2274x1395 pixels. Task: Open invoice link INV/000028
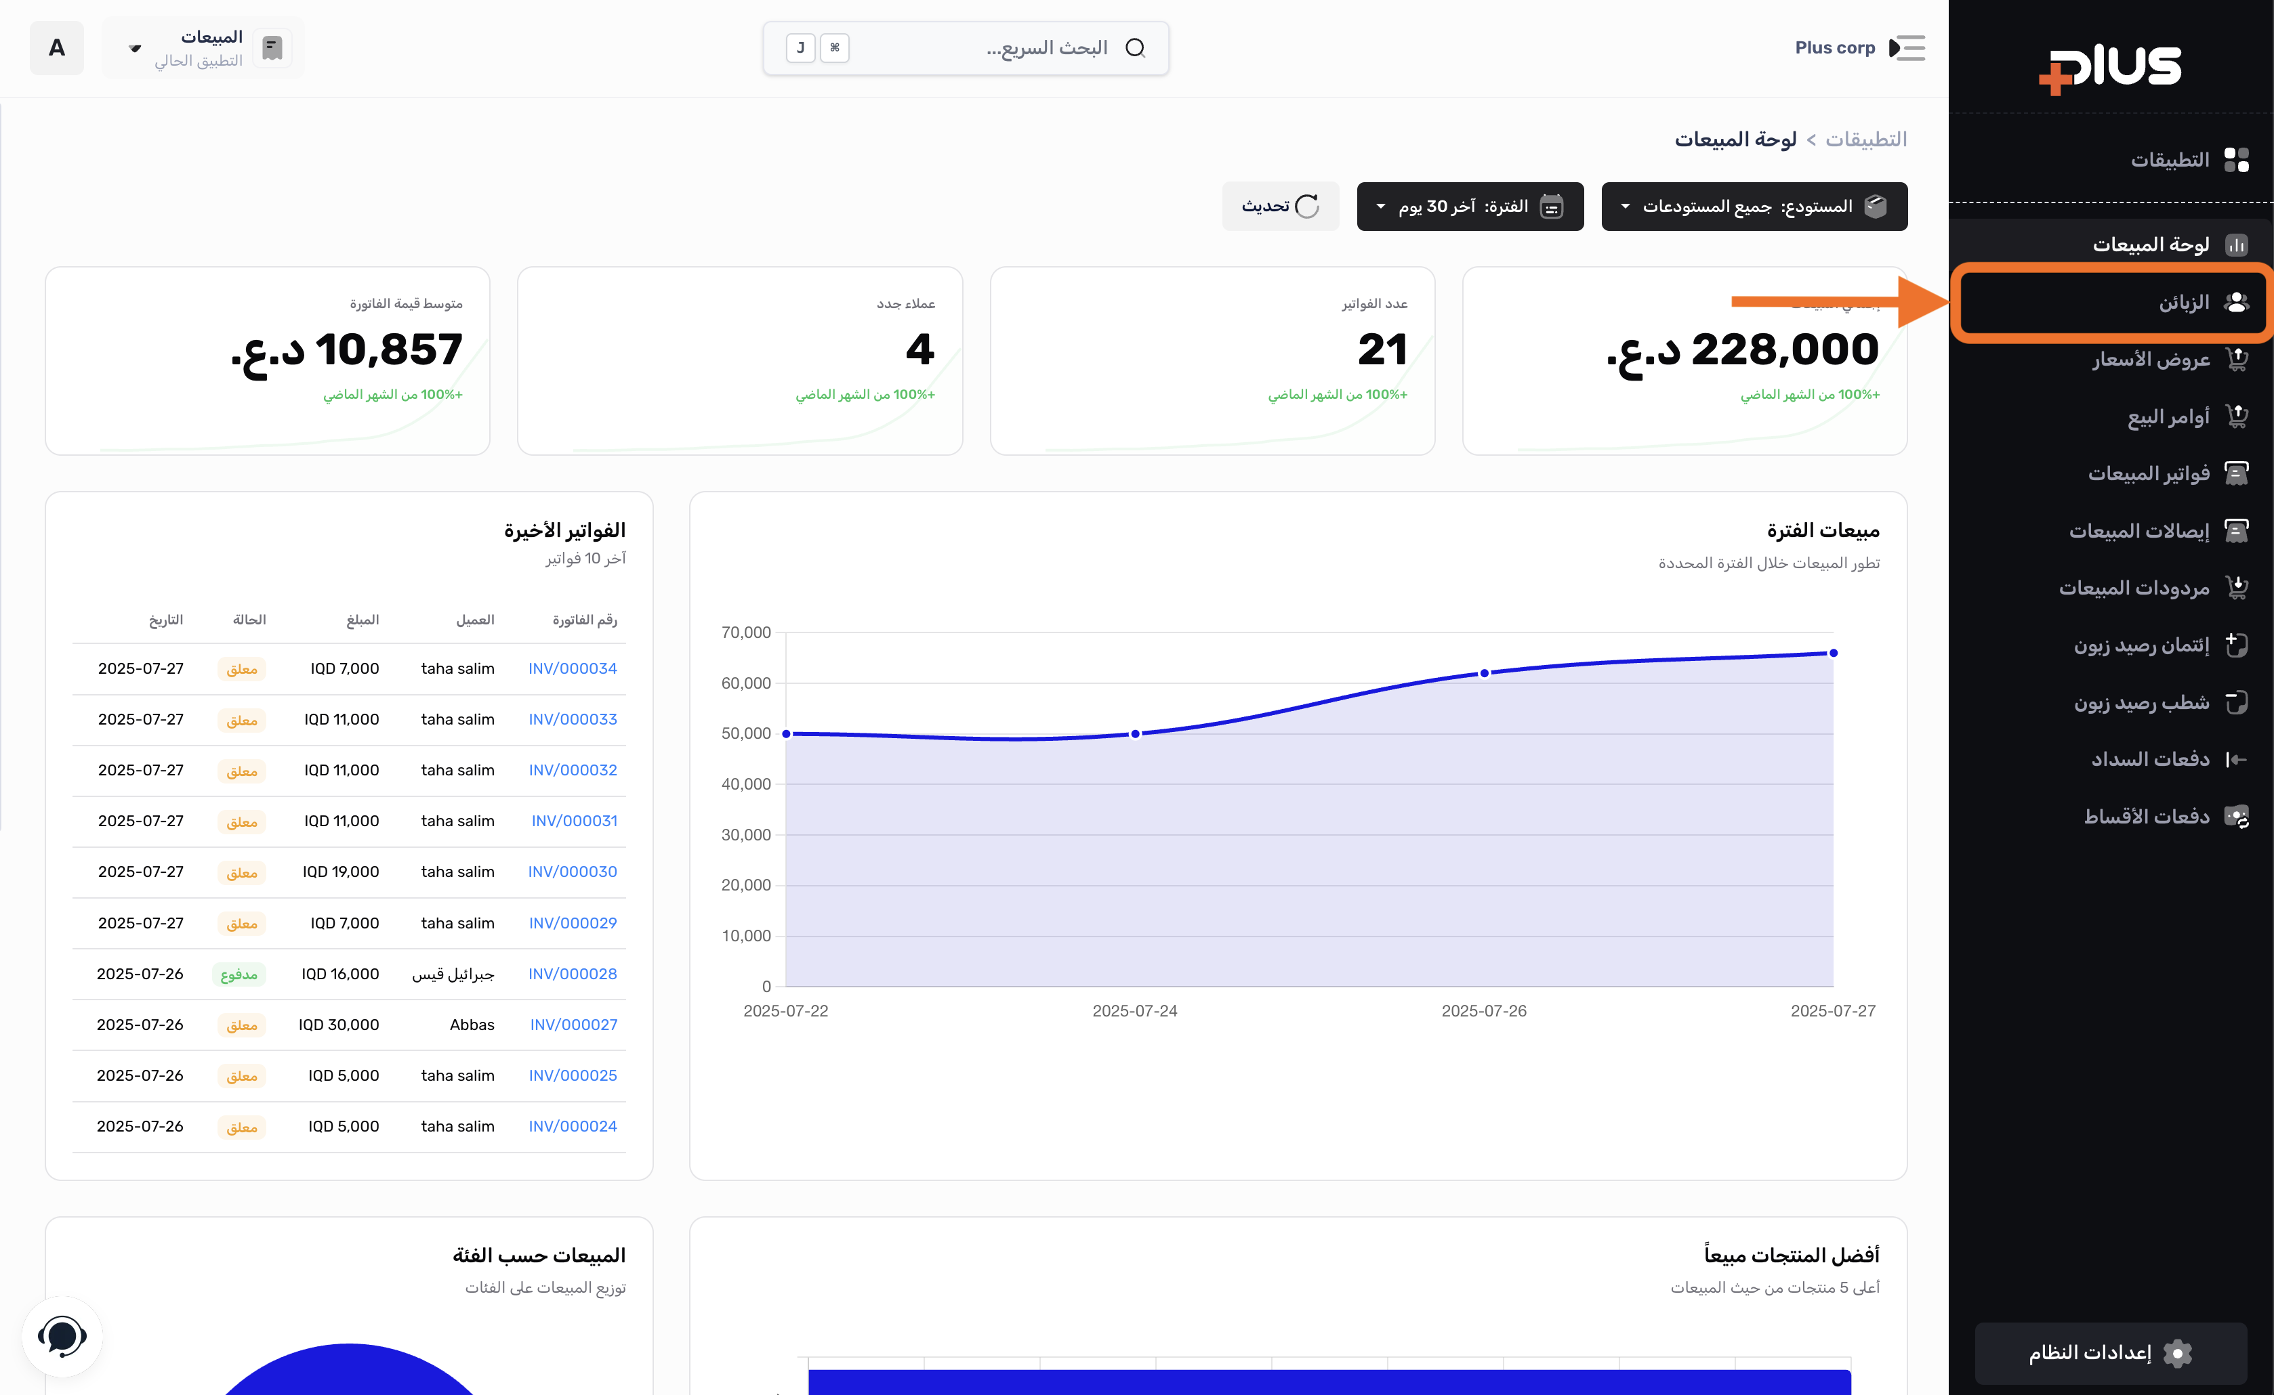pyautogui.click(x=572, y=974)
